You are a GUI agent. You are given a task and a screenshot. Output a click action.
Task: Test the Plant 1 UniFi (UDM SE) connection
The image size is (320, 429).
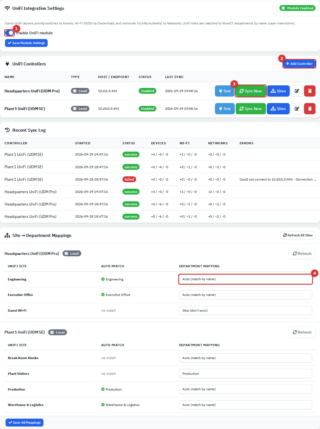coord(225,109)
